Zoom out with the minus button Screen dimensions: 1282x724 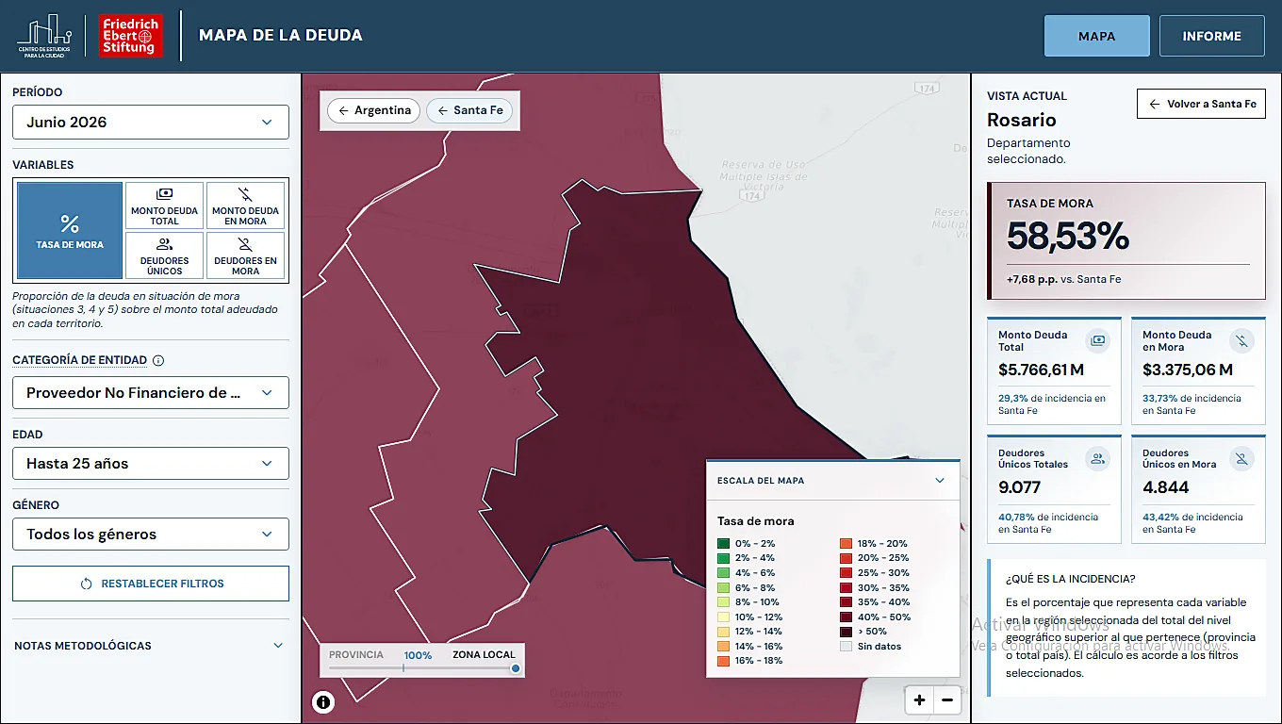[x=947, y=700]
